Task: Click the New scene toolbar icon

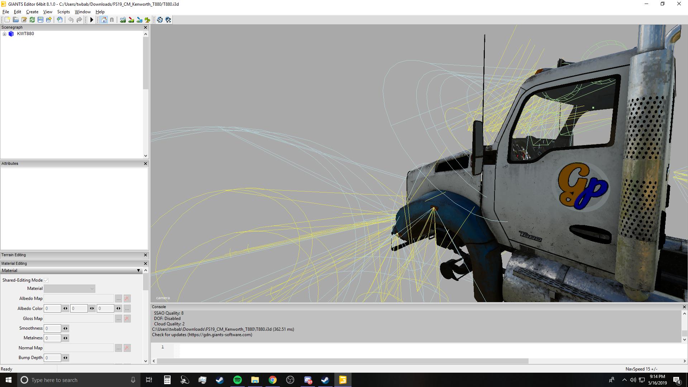Action: [x=7, y=20]
